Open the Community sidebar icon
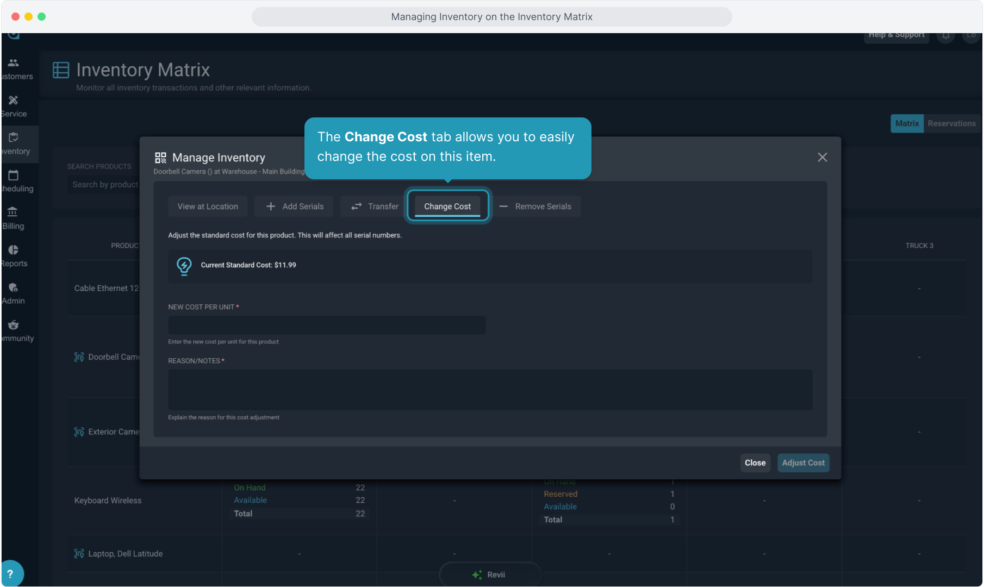984x587 pixels. (x=14, y=325)
